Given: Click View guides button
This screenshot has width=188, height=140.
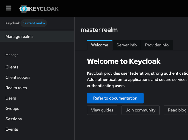Looking at the screenshot, I should 102,110.
